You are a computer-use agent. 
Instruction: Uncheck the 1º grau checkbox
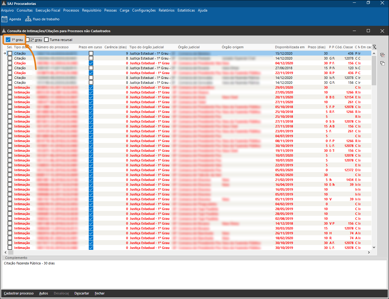click(x=8, y=40)
